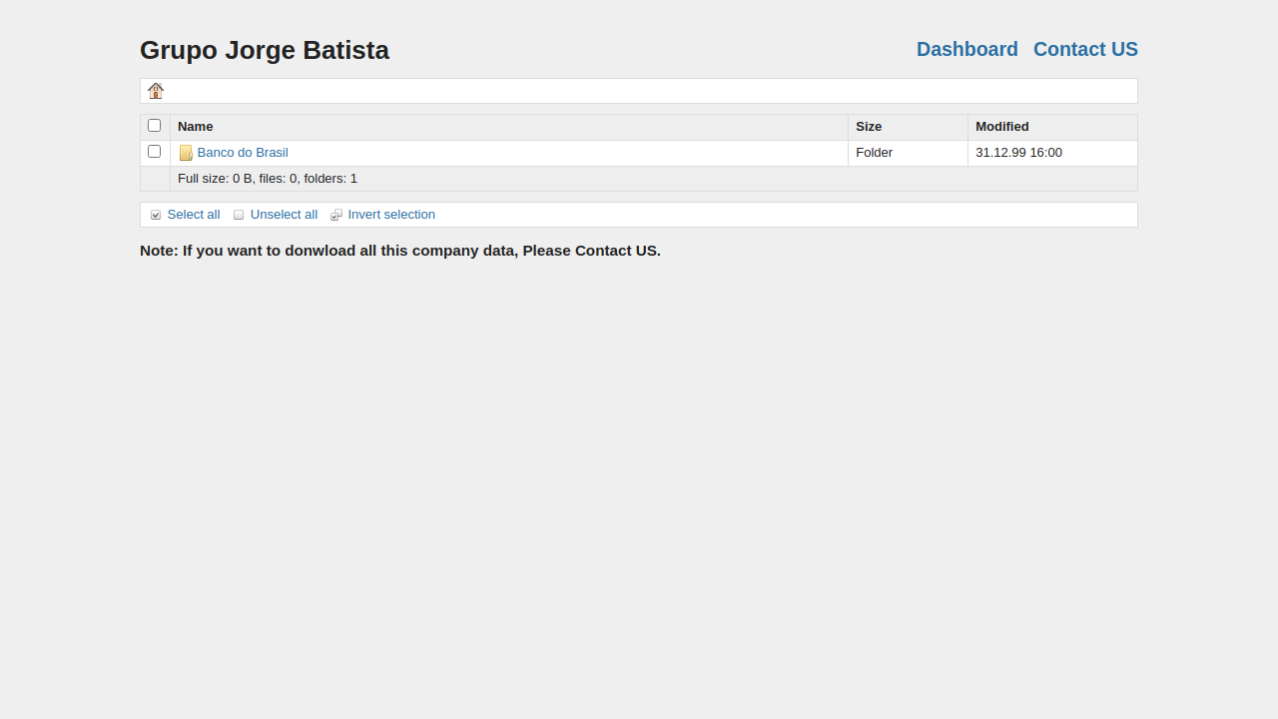Click the Unselect all text link
1278x719 pixels.
(x=284, y=215)
